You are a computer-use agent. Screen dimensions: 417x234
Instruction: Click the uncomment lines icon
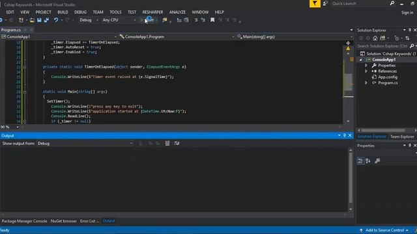click(186, 20)
